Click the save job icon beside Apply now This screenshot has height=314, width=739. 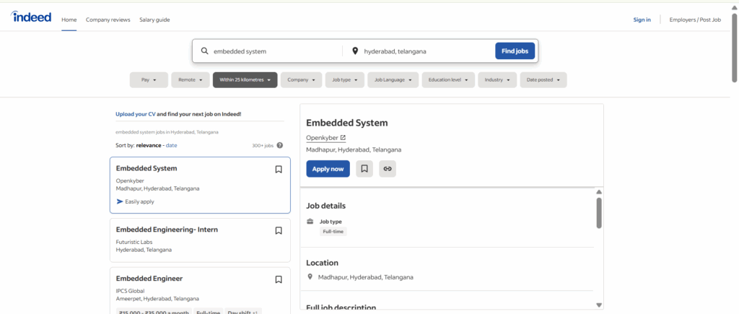click(x=364, y=169)
